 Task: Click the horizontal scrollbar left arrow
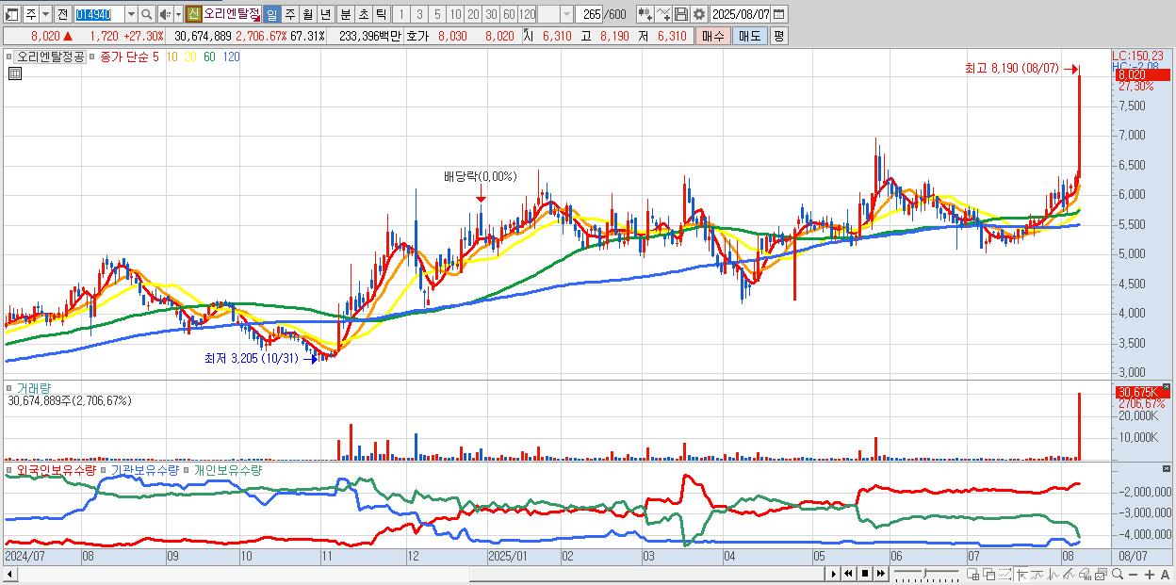[x=9, y=574]
